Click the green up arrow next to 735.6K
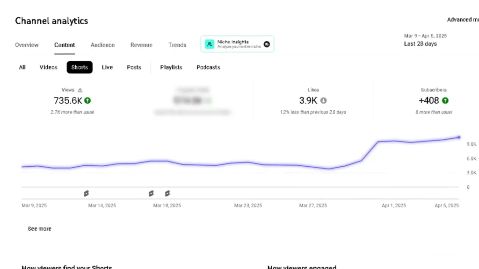 tap(87, 100)
